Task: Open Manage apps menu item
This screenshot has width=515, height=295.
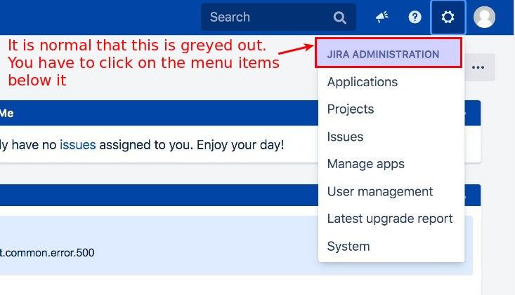Action: 391,164
